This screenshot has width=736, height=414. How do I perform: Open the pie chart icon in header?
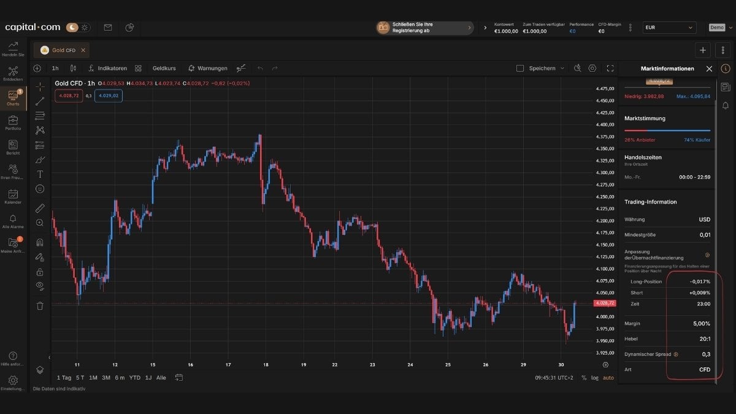(x=129, y=28)
